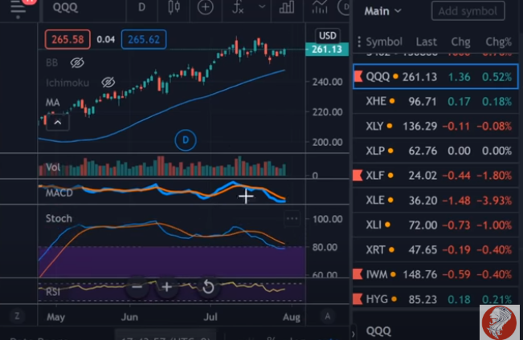Click the red flag on IWM row

358,274
